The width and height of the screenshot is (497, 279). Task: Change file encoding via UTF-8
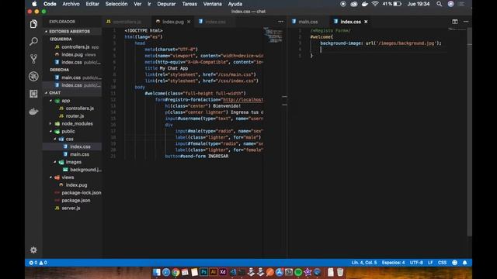pyautogui.click(x=416, y=263)
